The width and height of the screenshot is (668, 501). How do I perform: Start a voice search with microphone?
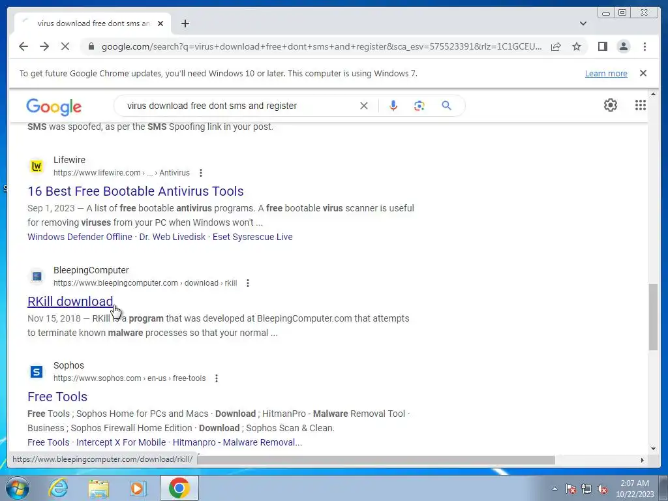[x=393, y=106]
